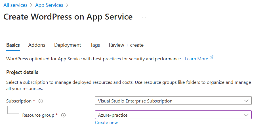The height and width of the screenshot is (126, 265).
Task: Navigate to All services breadcrumb
Action: 15,5
